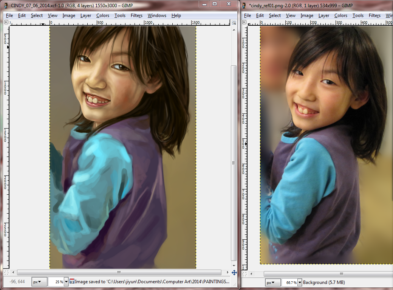Open Layer menu in the left painting window
The height and width of the screenshot is (290, 393).
(x=86, y=16)
